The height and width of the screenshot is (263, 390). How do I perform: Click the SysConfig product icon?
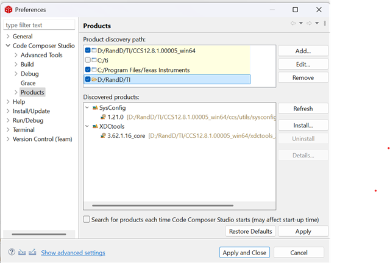pyautogui.click(x=95, y=108)
